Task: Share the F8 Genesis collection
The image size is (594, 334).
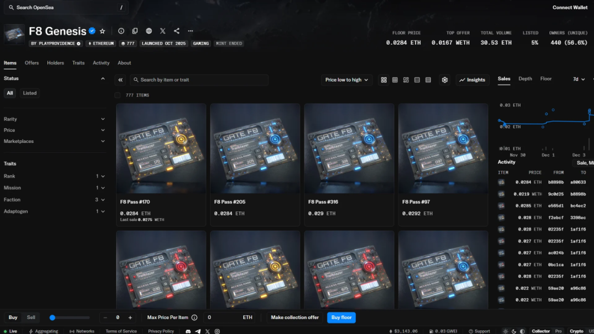Action: click(x=177, y=31)
